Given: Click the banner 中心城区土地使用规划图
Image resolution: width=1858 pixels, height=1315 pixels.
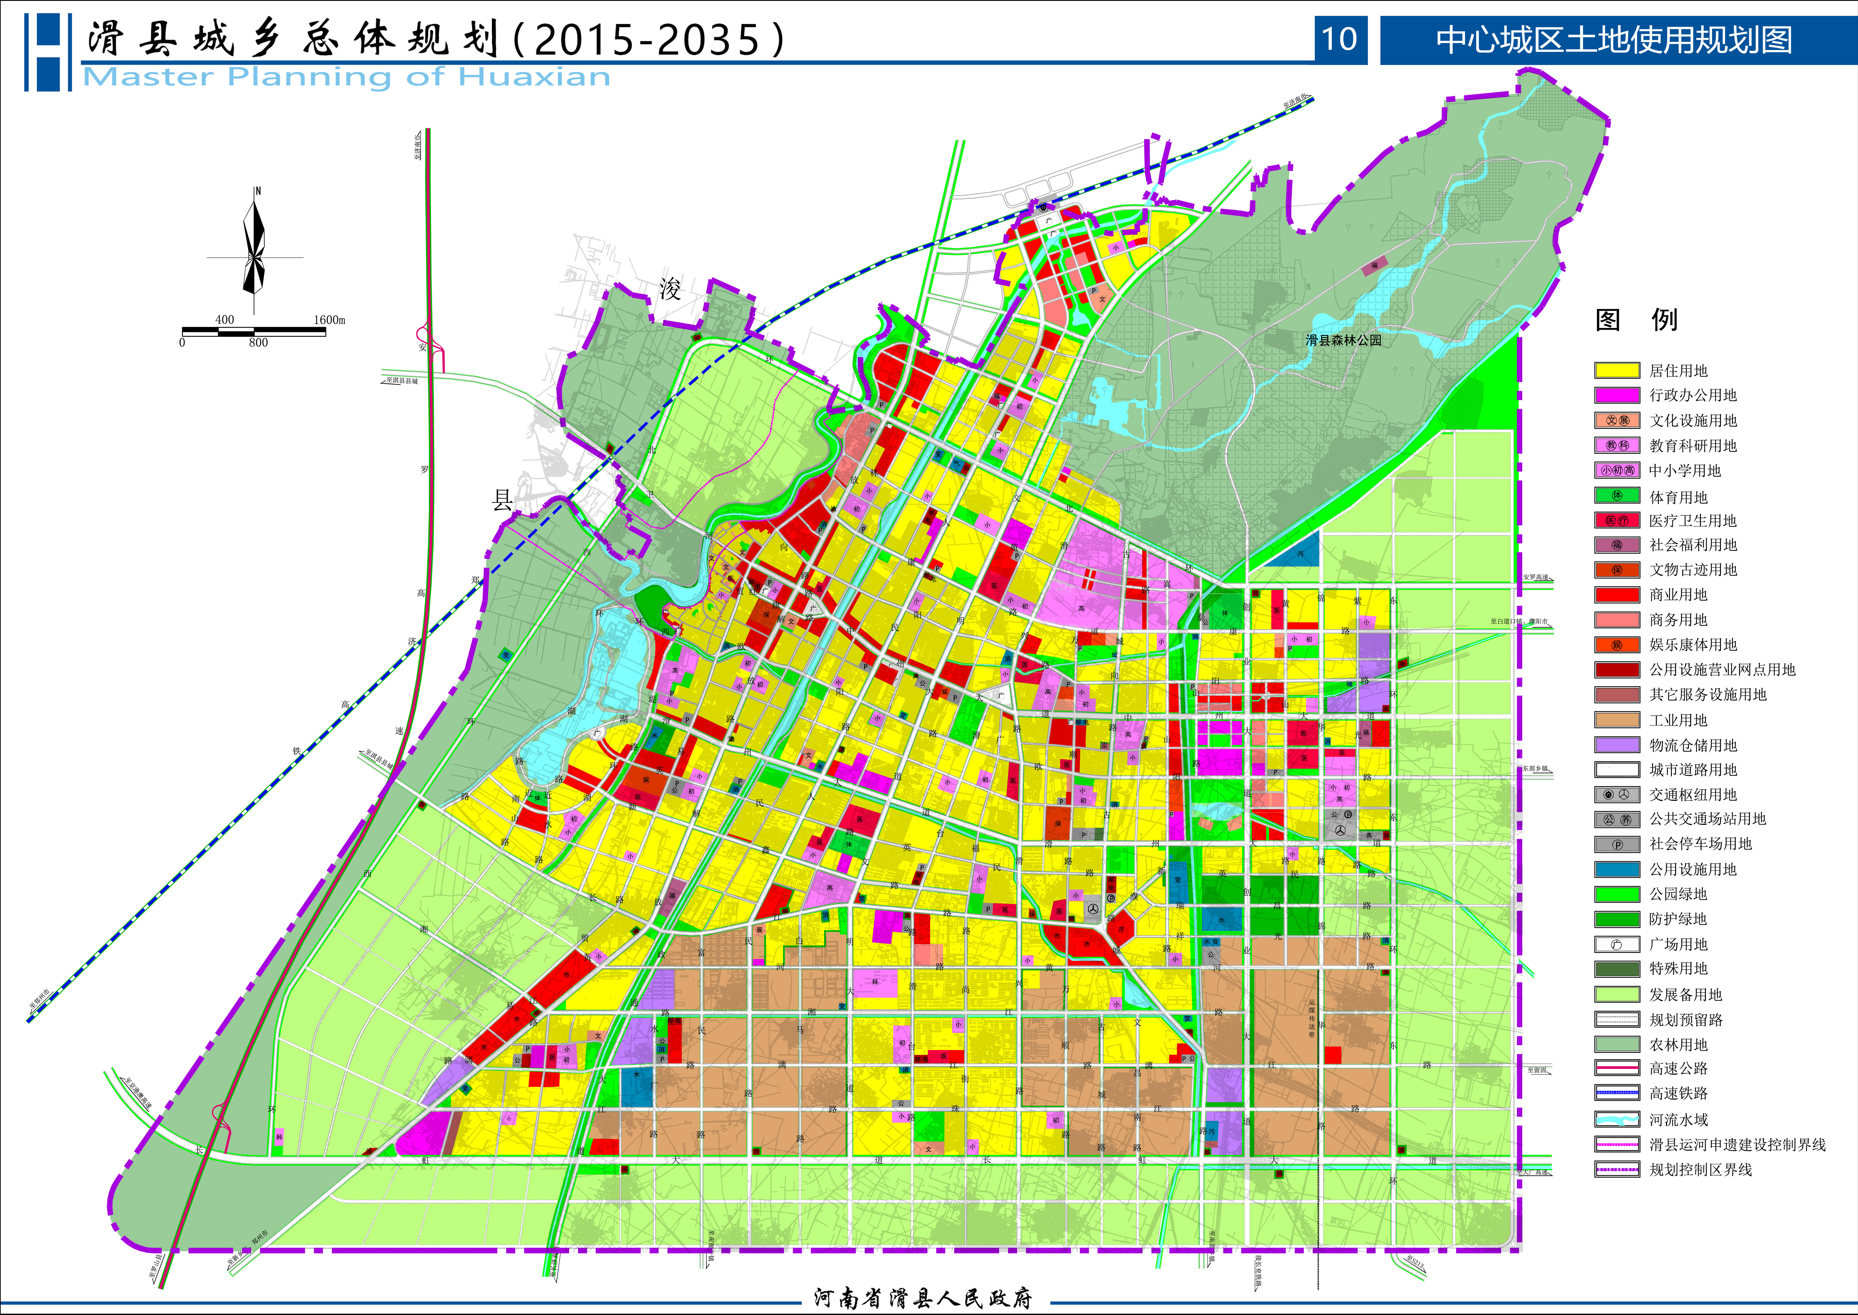Looking at the screenshot, I should pos(1614,40).
